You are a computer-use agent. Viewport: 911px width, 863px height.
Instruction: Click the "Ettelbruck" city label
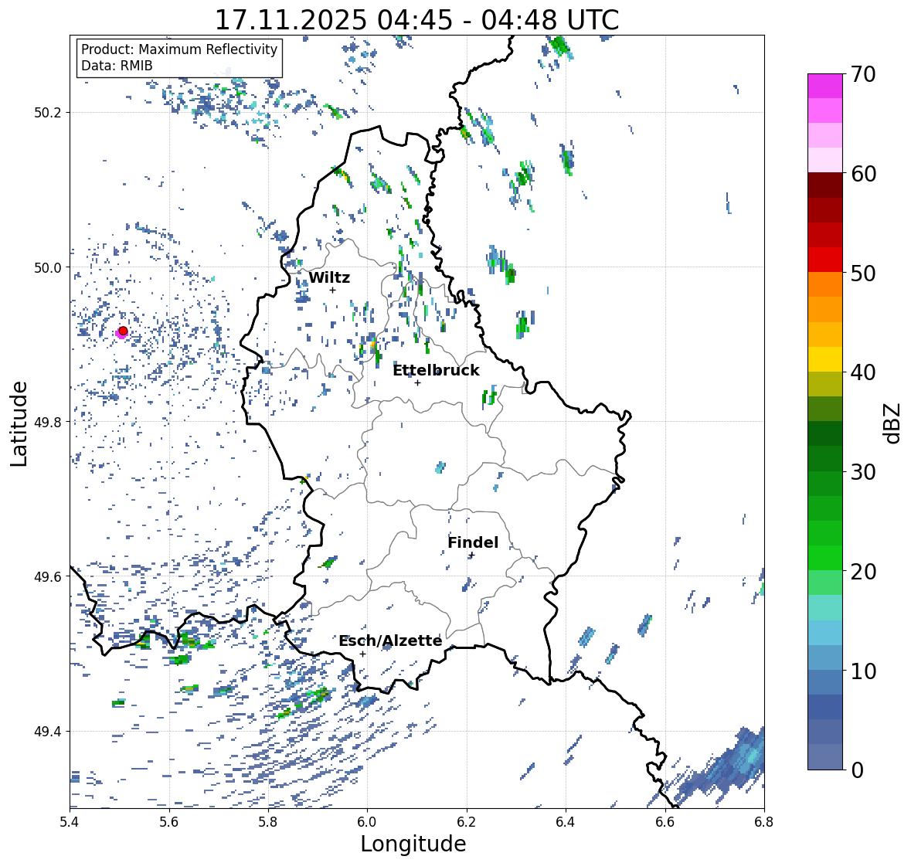click(x=436, y=370)
